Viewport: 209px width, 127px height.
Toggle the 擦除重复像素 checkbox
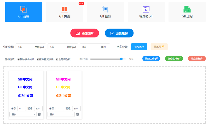click(38, 59)
